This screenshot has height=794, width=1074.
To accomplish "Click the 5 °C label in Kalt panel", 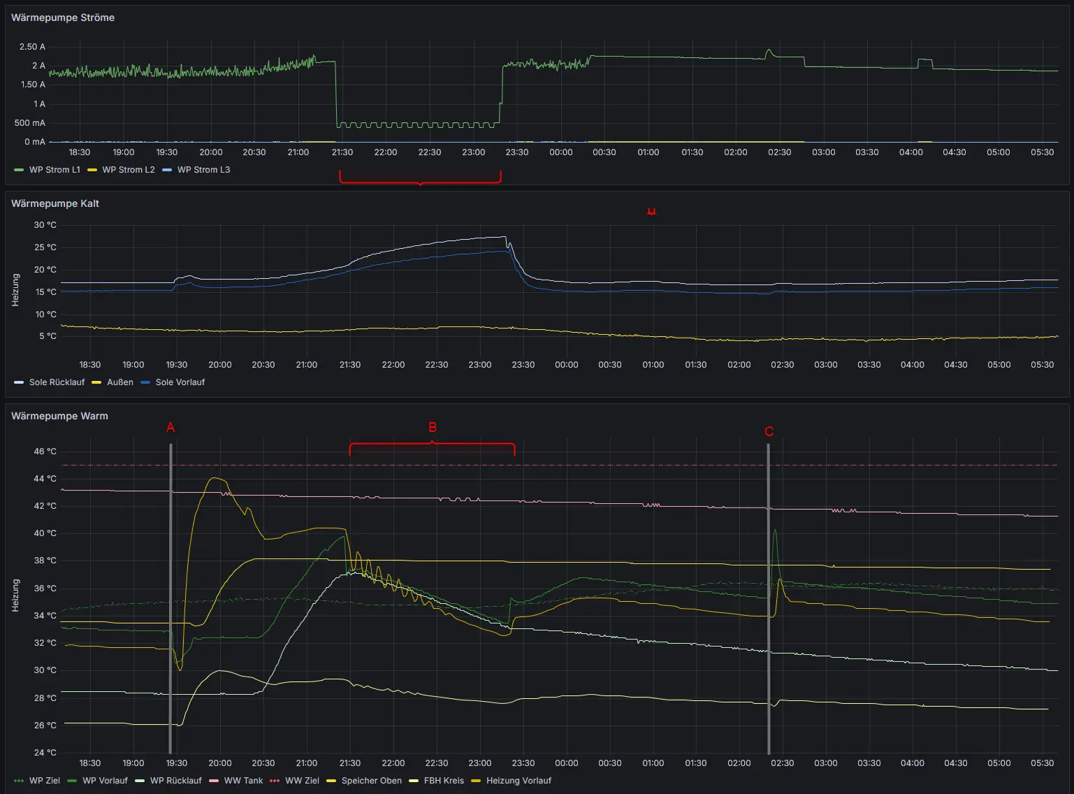I will pyautogui.click(x=48, y=336).
